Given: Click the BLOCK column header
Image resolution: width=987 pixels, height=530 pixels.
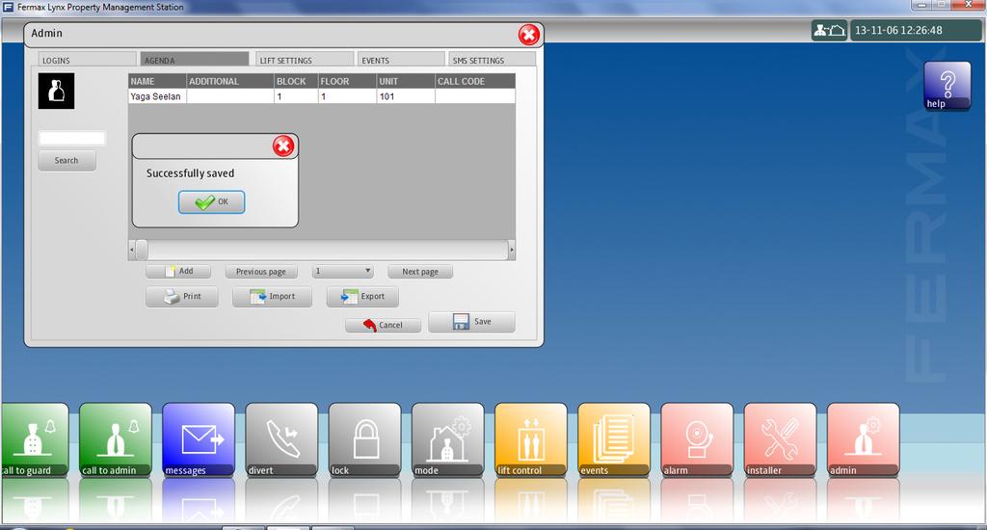Looking at the screenshot, I should pyautogui.click(x=296, y=81).
